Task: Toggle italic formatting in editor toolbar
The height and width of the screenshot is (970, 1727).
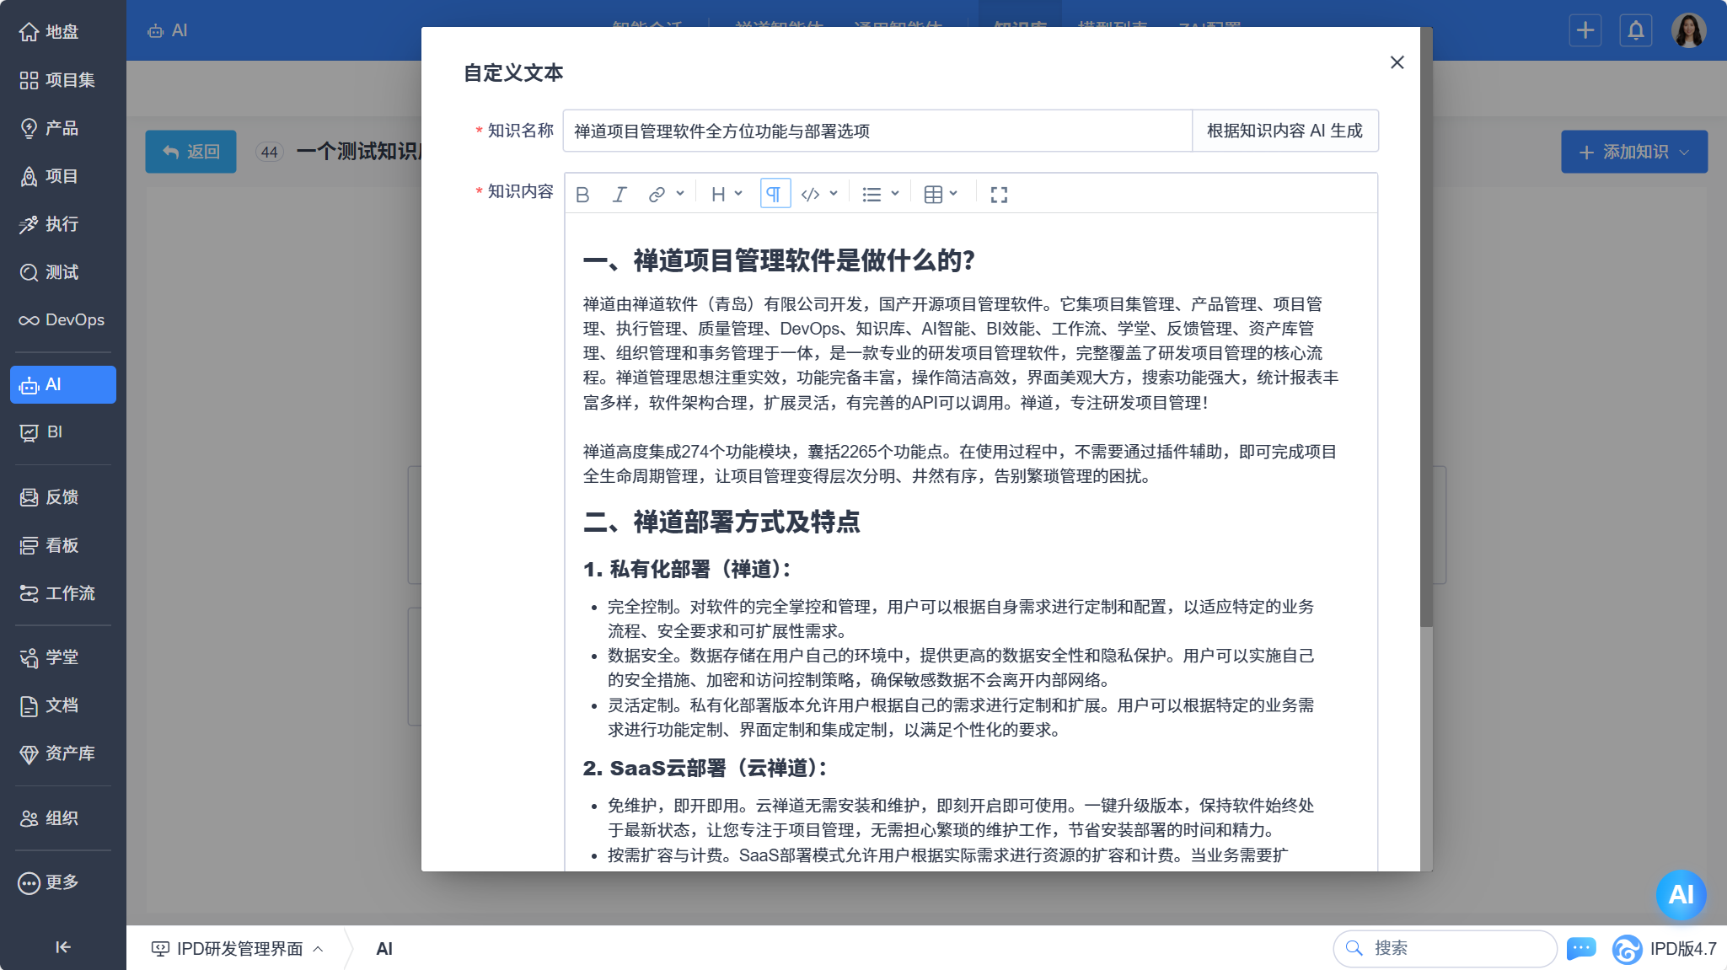Action: pos(619,195)
